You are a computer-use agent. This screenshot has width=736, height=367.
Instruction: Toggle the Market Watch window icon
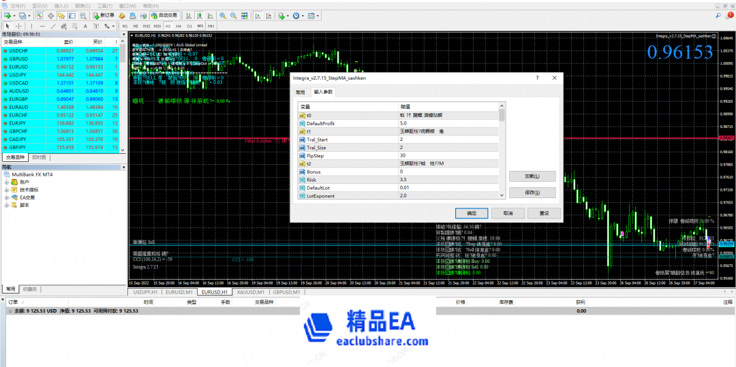(40, 16)
